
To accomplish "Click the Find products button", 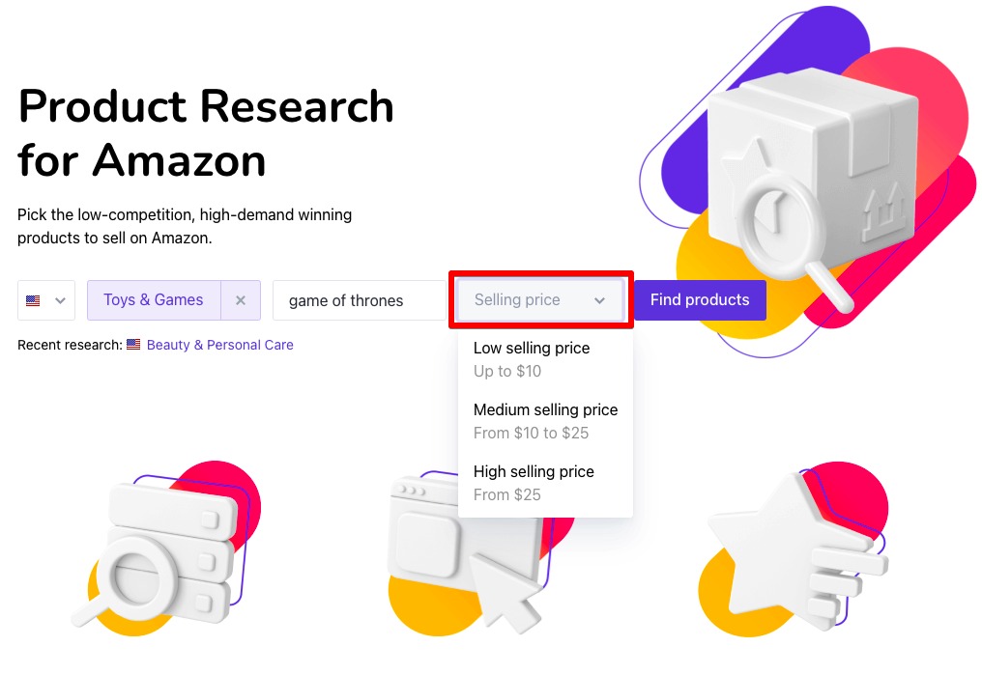I will point(700,300).
